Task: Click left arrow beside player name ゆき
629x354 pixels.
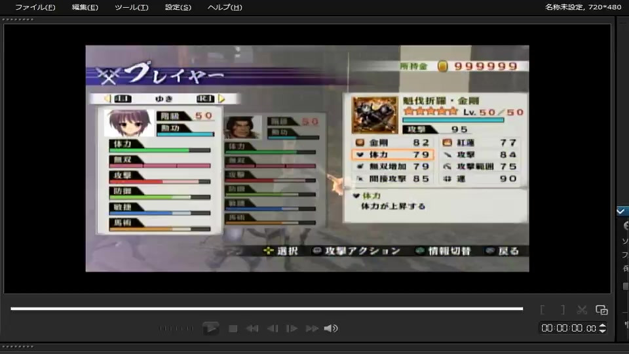Action: click(x=107, y=98)
